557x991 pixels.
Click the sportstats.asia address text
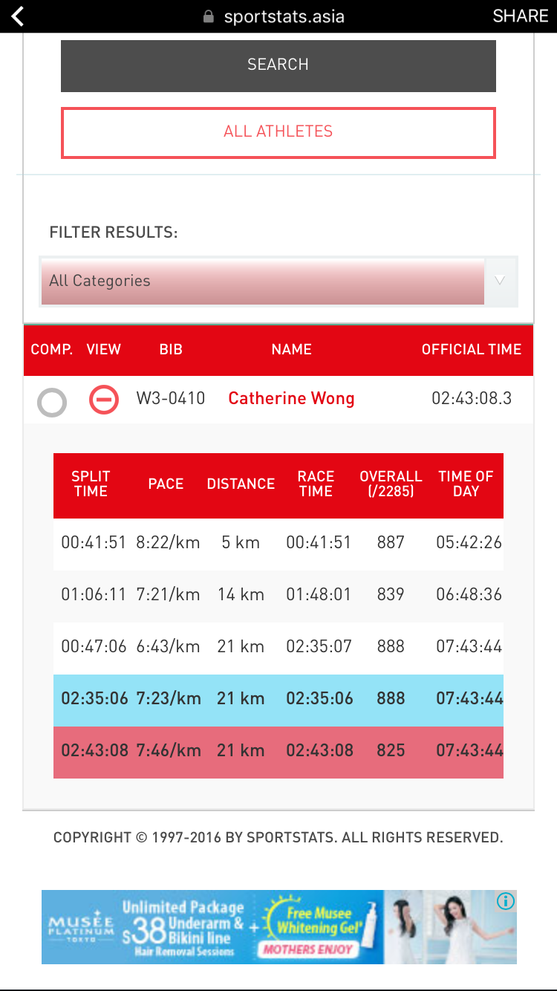[x=284, y=16]
